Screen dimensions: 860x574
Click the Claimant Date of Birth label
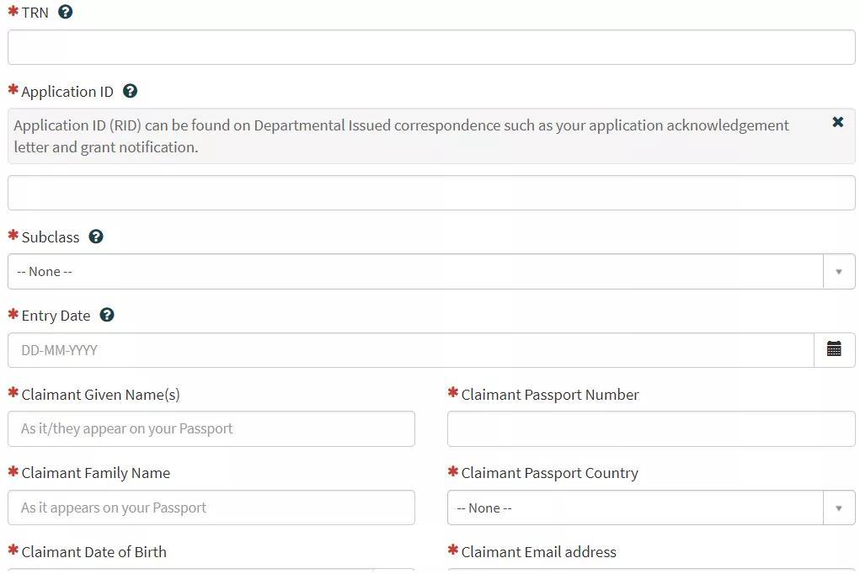[93, 552]
